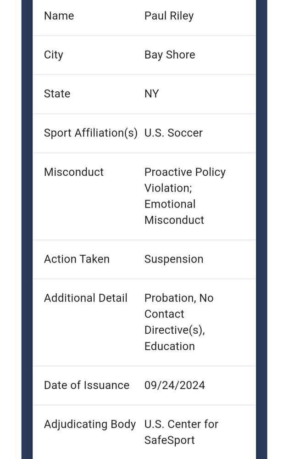Image resolution: width=288 pixels, height=459 pixels.
Task: Select the U.S. Soccer affiliation text
Action: [173, 133]
